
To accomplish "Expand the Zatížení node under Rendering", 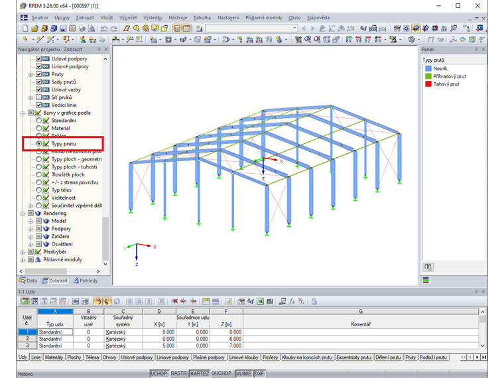I will [x=31, y=237].
